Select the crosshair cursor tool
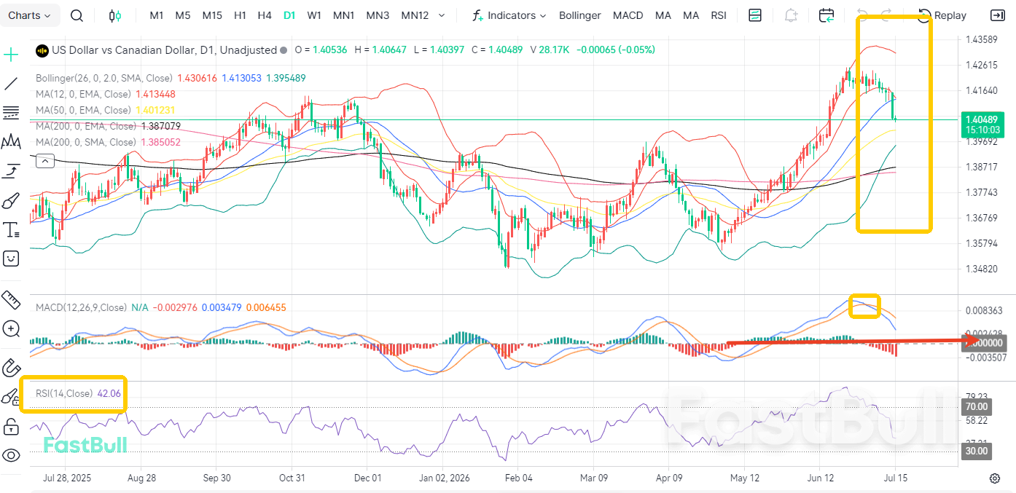This screenshot has width=1016, height=493. click(11, 55)
